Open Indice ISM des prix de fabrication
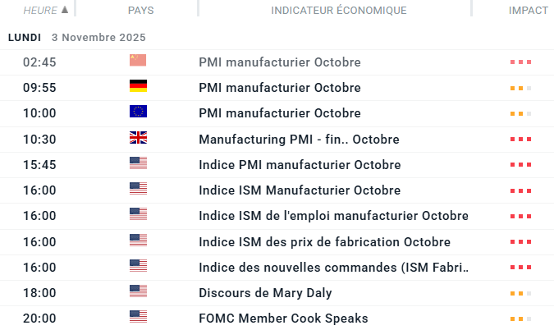 tap(324, 241)
